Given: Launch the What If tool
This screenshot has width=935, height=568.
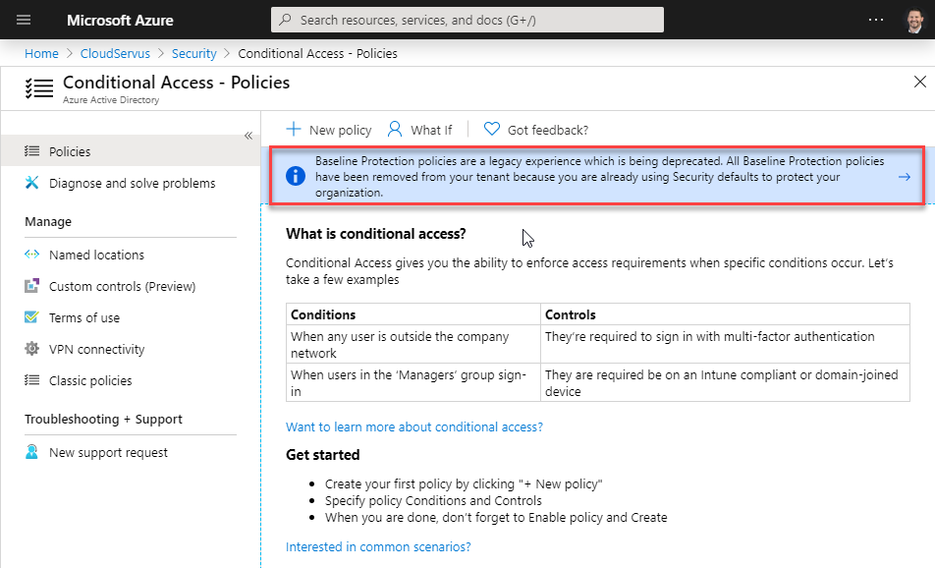Looking at the screenshot, I should (419, 130).
